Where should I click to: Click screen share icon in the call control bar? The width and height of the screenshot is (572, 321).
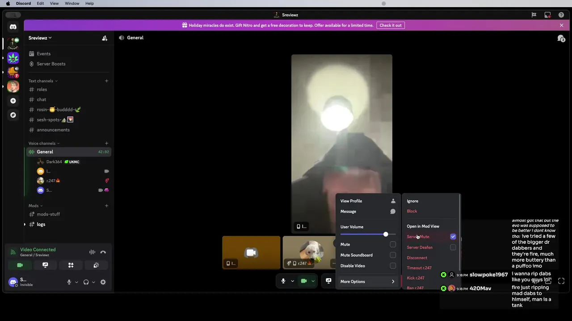tap(328, 281)
